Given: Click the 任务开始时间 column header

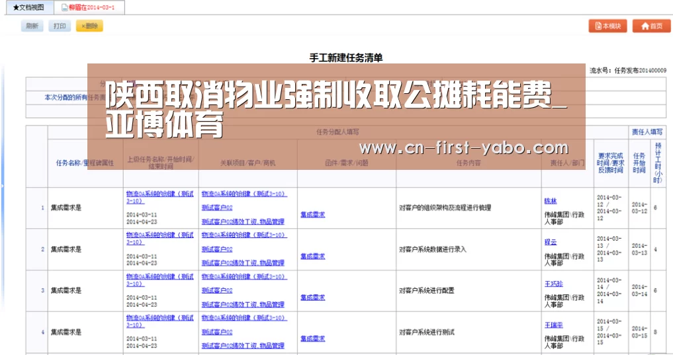Looking at the screenshot, I should (639, 163).
